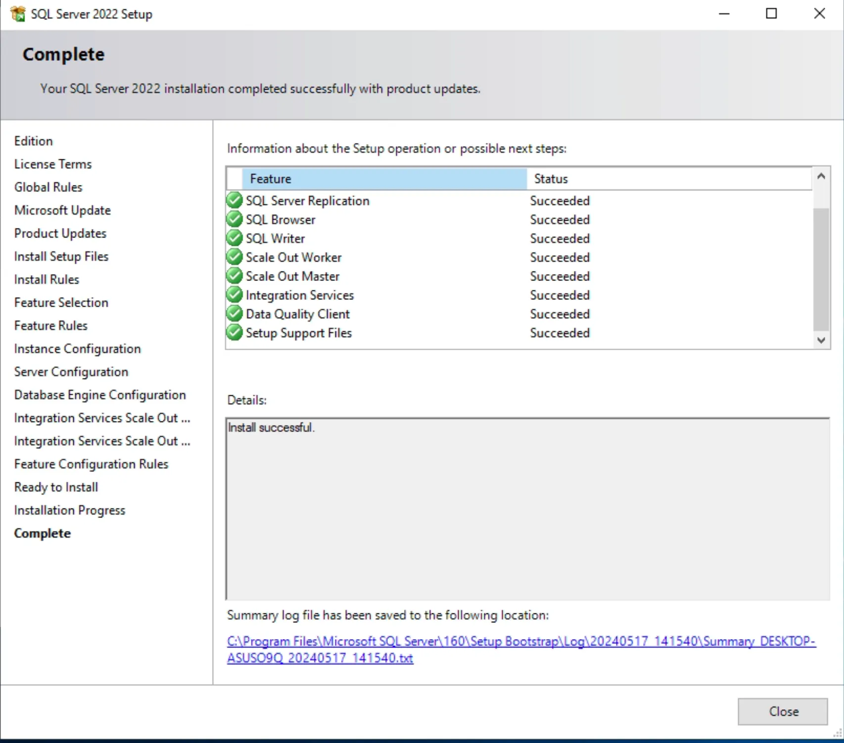Image resolution: width=844 pixels, height=743 pixels.
Task: Maximize the SQL Server 2022 Setup window
Action: [771, 14]
